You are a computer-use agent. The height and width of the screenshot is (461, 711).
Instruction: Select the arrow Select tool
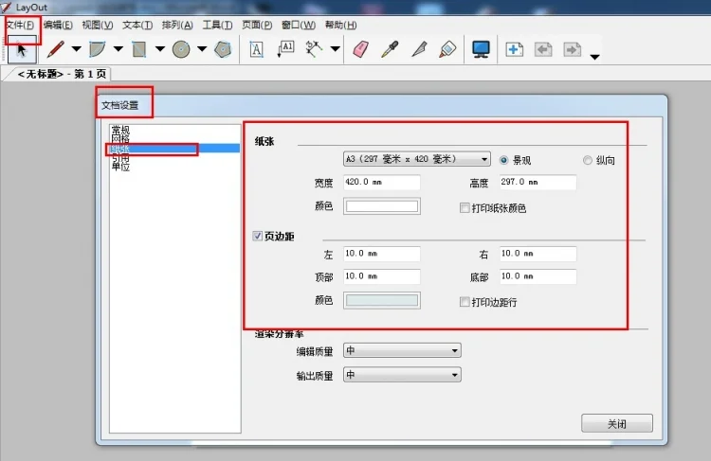tap(22, 49)
